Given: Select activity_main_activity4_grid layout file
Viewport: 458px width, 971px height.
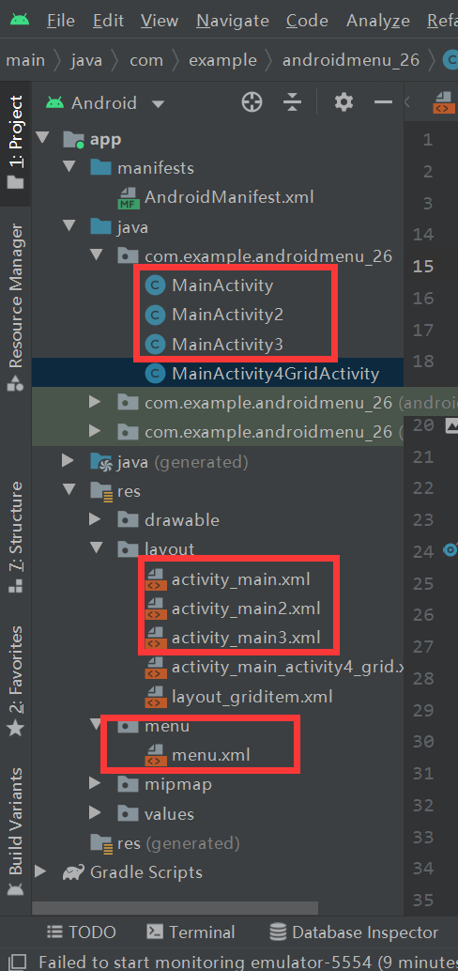Looking at the screenshot, I should tap(287, 667).
